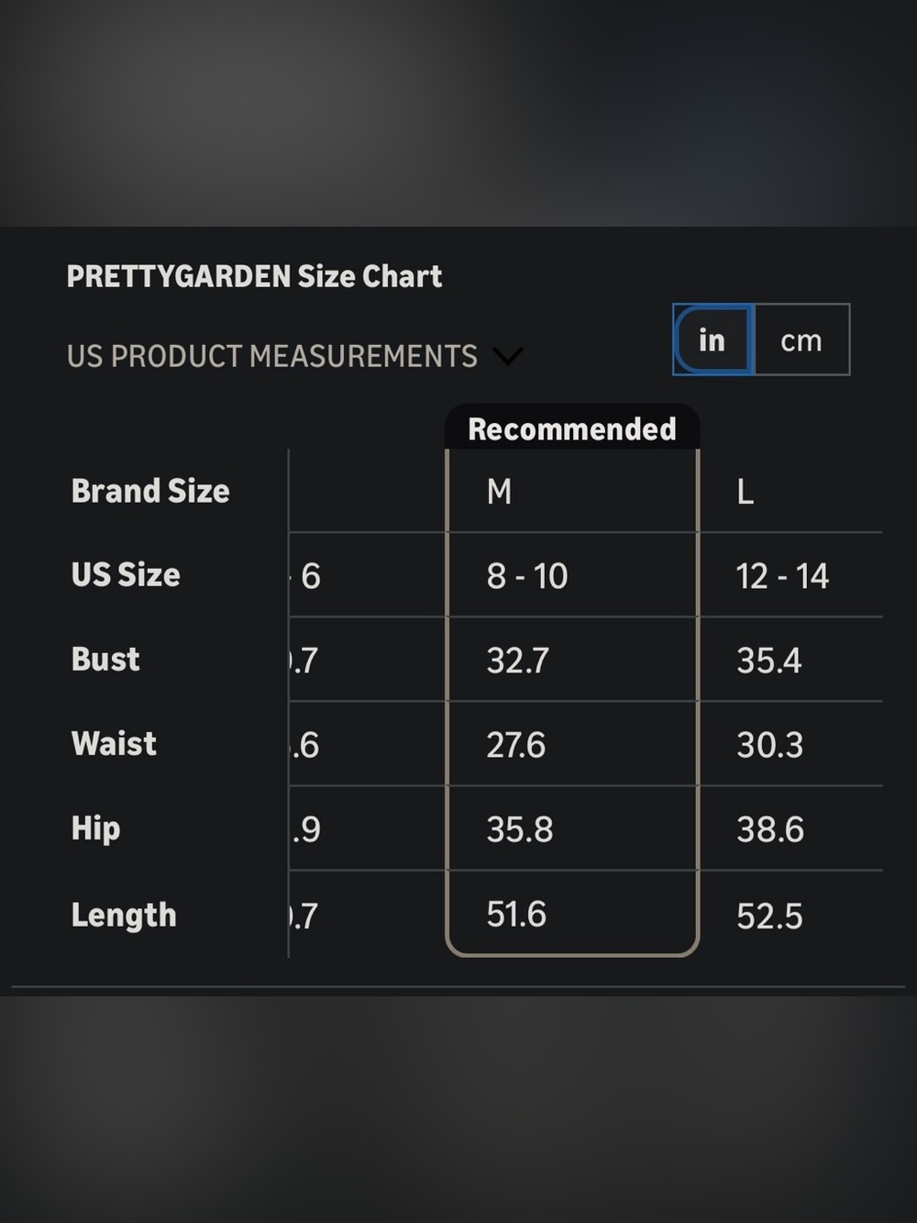This screenshot has height=1223, width=917.
Task: Click the L waist value 30.3
Action: pos(770,745)
